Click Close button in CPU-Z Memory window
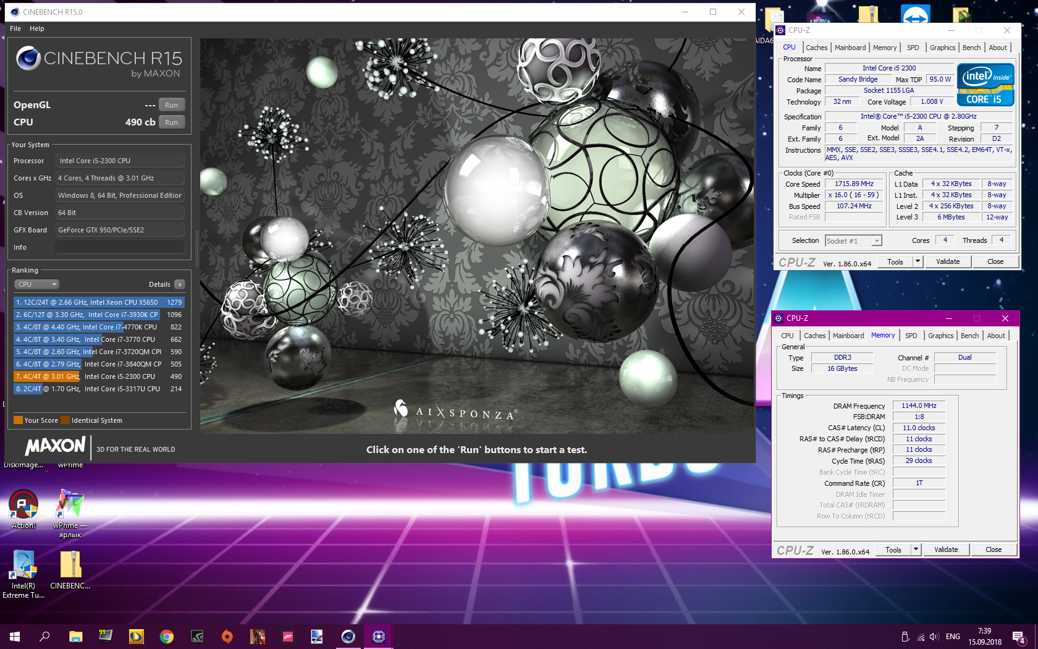Image resolution: width=1038 pixels, height=649 pixels. pos(994,549)
